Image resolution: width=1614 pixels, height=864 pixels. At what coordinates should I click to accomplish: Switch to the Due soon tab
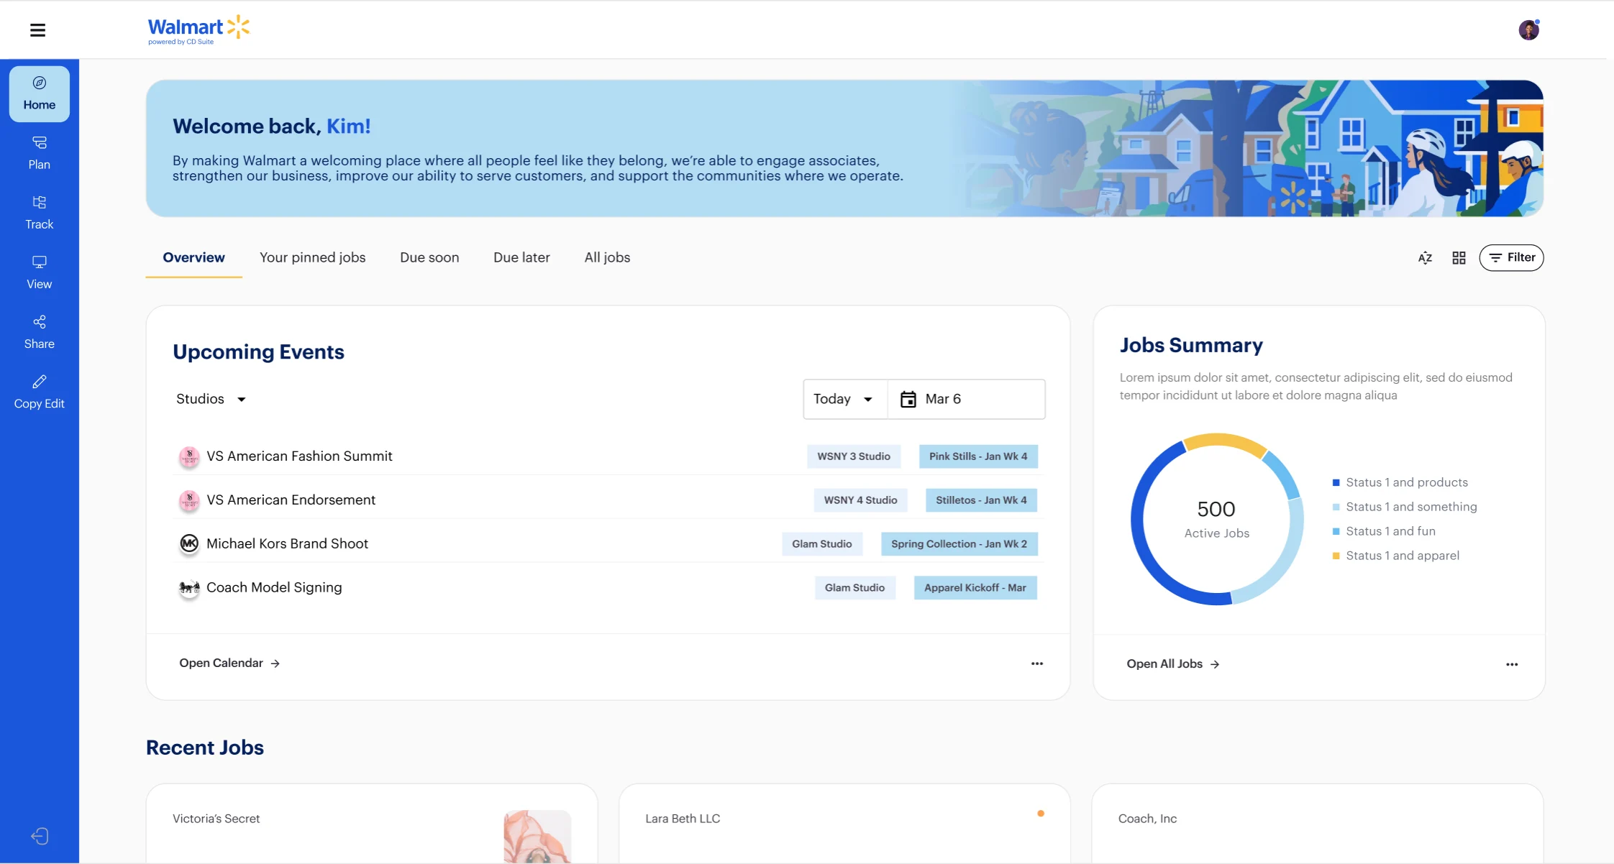pos(429,258)
